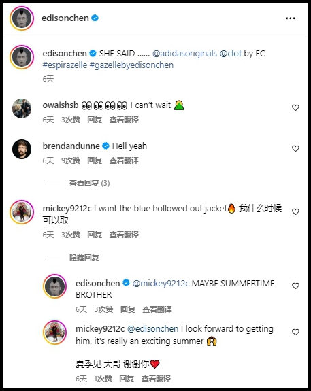The height and width of the screenshot is (391, 311).
Task: Like mickey9212c's blue jacket comment
Action: point(295,211)
